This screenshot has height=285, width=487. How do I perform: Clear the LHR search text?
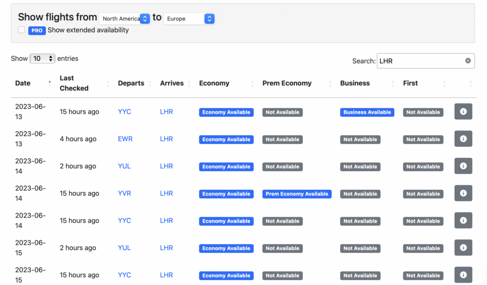468,61
